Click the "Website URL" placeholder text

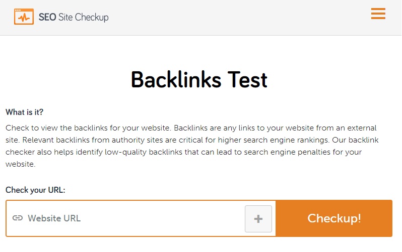tap(54, 218)
